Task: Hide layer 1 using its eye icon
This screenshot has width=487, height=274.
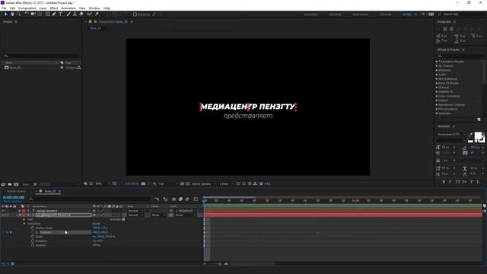Action: 3,211
